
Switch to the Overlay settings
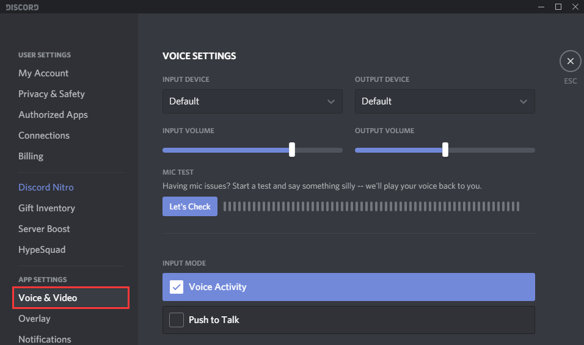click(x=34, y=319)
